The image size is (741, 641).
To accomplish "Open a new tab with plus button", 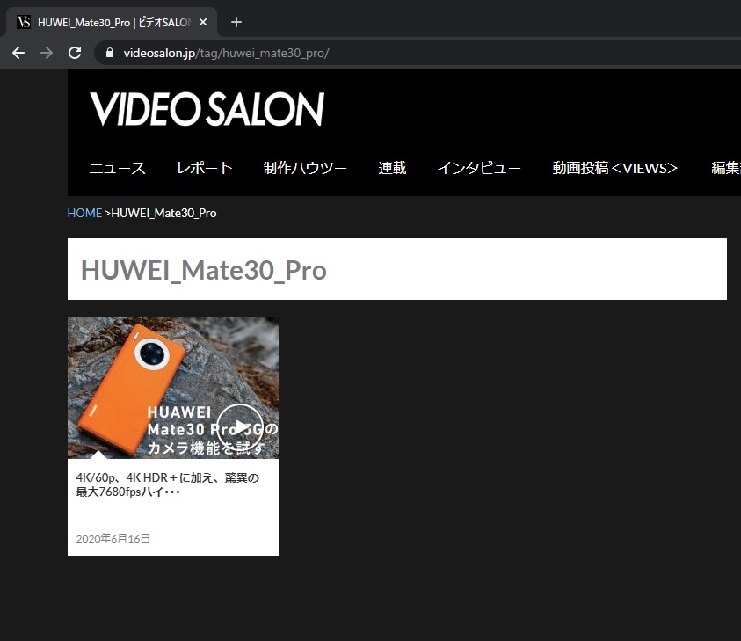I will [x=236, y=22].
